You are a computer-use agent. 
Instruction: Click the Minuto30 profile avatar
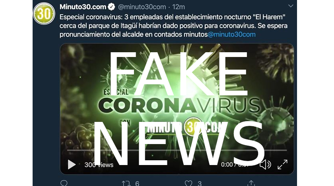(44, 13)
